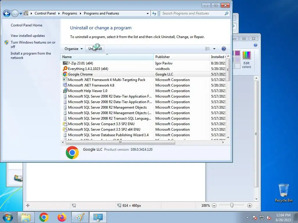Click the Uninstall toolbar button
The width and height of the screenshot is (298, 223).
click(x=95, y=49)
